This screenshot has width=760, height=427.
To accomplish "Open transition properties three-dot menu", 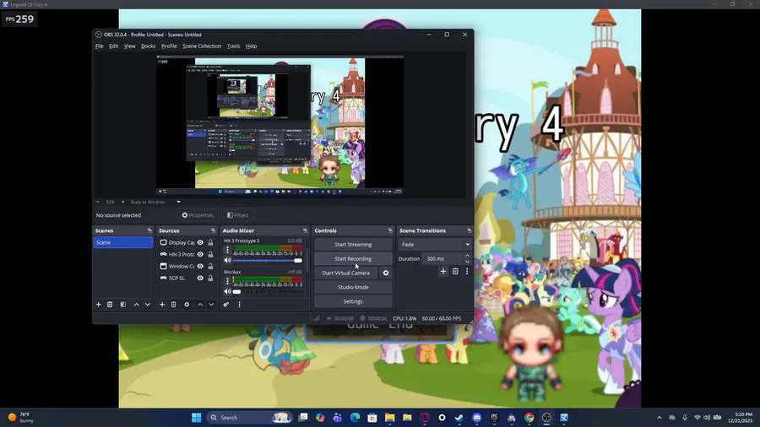I will point(467,272).
